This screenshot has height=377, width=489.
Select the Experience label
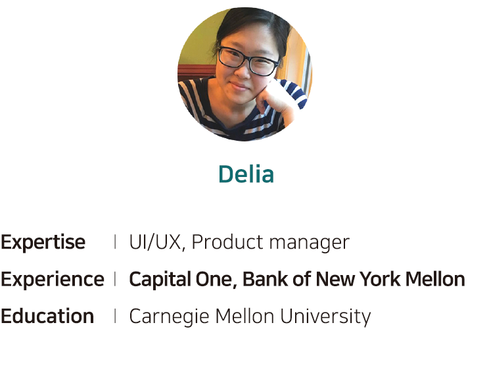tap(53, 279)
